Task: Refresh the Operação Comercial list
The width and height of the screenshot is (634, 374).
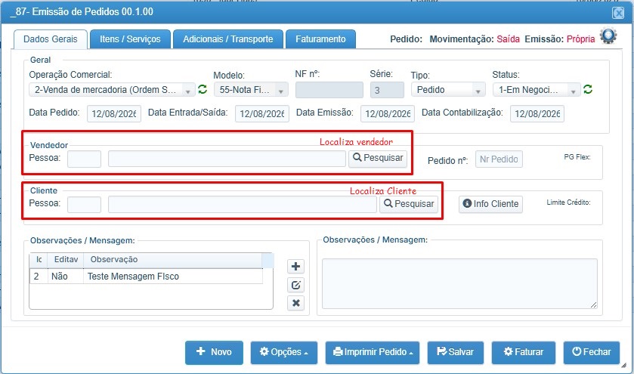Action: pos(203,89)
